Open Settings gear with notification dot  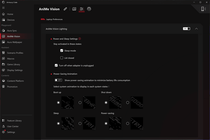pos(4,132)
